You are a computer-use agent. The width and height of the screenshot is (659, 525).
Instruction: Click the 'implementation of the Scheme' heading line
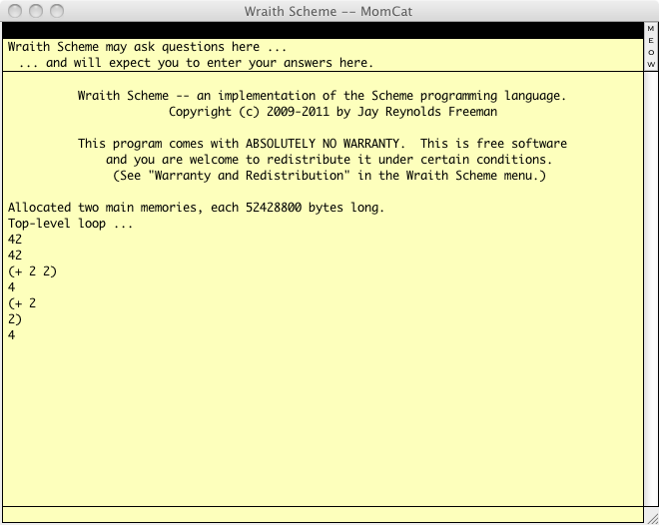[322, 96]
